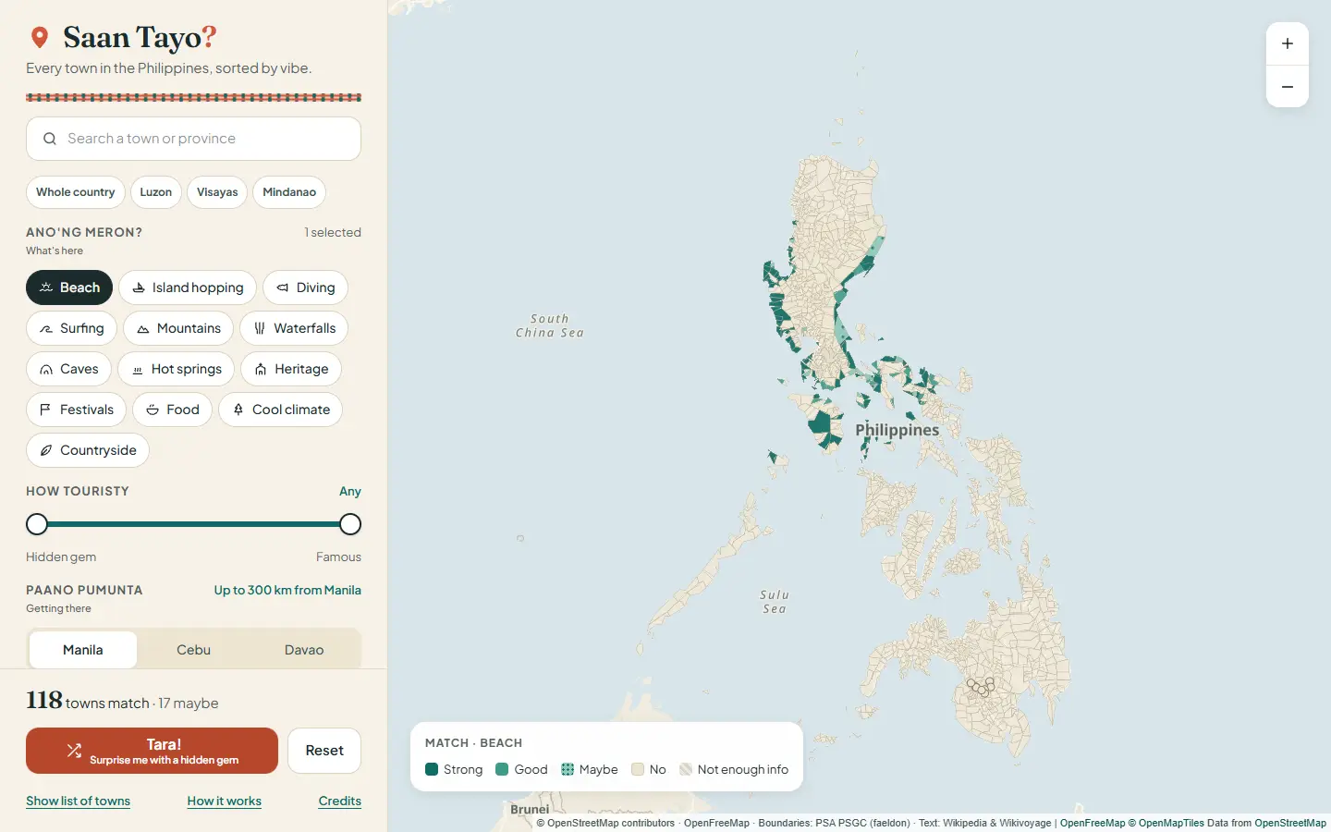
Task: Click the 118 towns match count
Action: coord(88,701)
